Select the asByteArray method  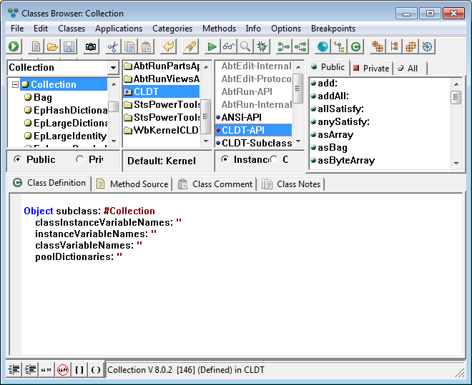[x=345, y=160]
